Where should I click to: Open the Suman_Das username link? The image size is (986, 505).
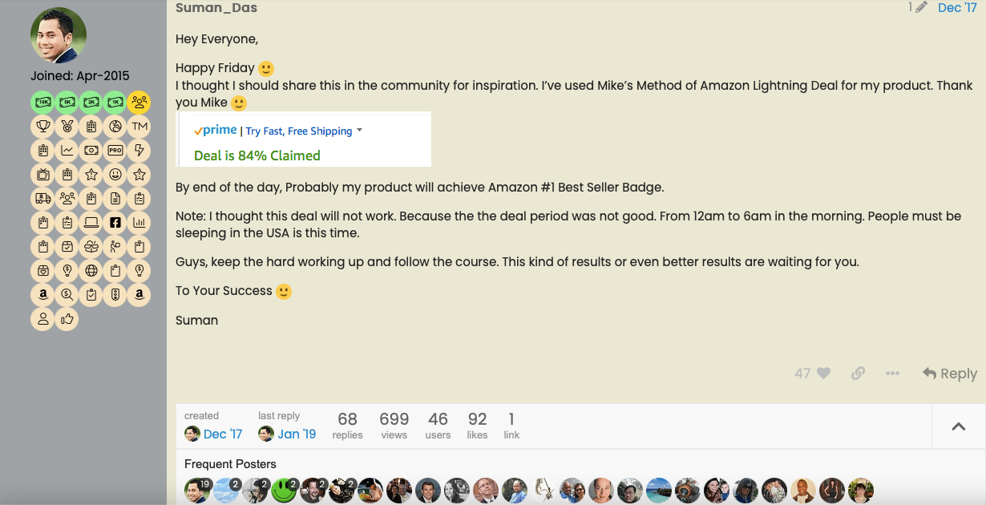[216, 8]
